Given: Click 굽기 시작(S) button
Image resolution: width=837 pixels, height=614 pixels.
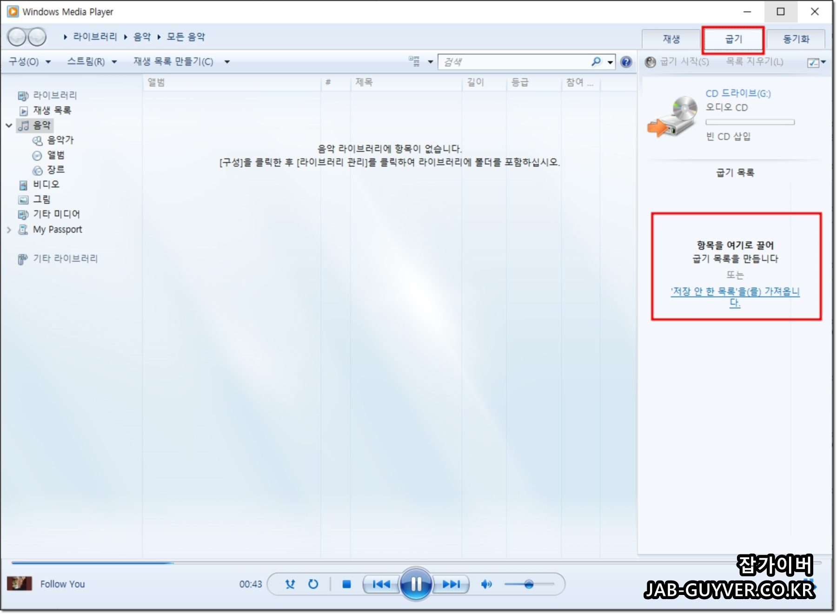Looking at the screenshot, I should (677, 62).
